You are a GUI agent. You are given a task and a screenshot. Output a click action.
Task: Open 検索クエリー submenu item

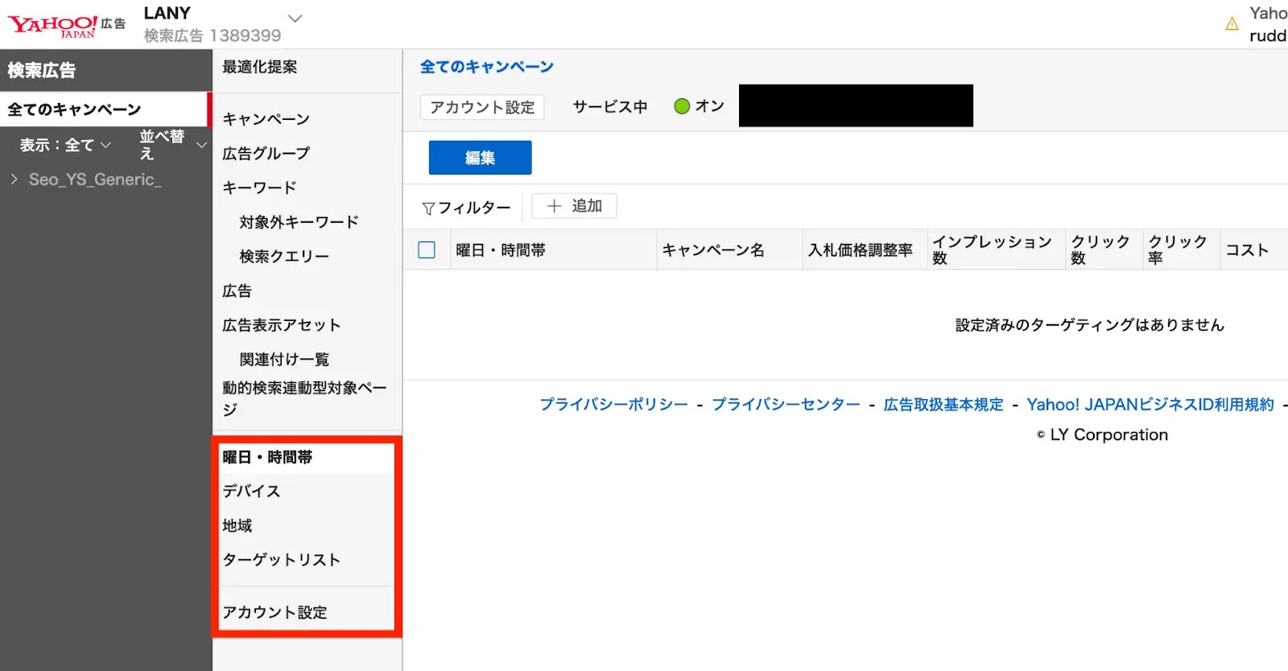(x=284, y=257)
